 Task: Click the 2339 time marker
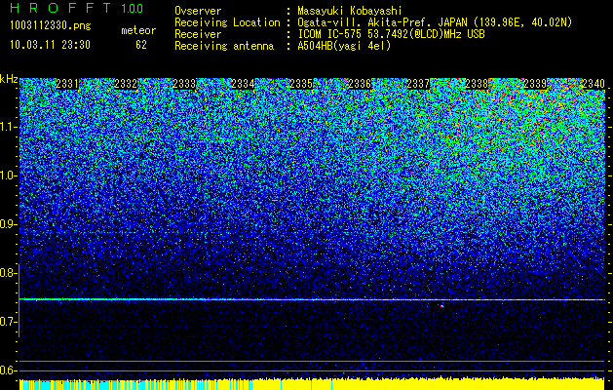(x=535, y=84)
